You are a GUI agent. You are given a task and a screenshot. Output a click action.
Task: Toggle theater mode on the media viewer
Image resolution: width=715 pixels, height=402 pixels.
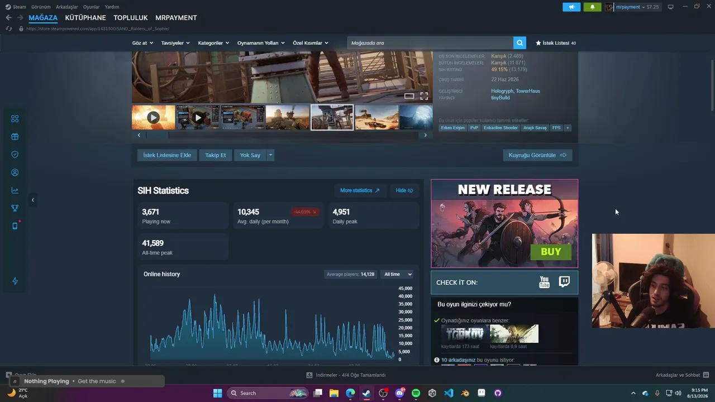409,96
